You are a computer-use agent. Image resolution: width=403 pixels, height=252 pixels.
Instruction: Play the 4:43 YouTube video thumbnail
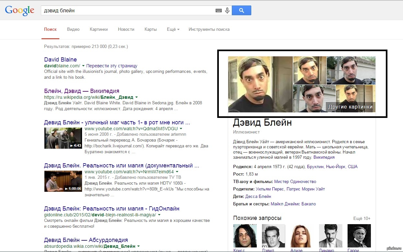pos(63,138)
